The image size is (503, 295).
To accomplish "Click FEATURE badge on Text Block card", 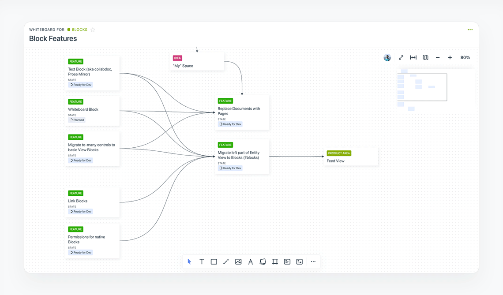I will click(x=76, y=62).
